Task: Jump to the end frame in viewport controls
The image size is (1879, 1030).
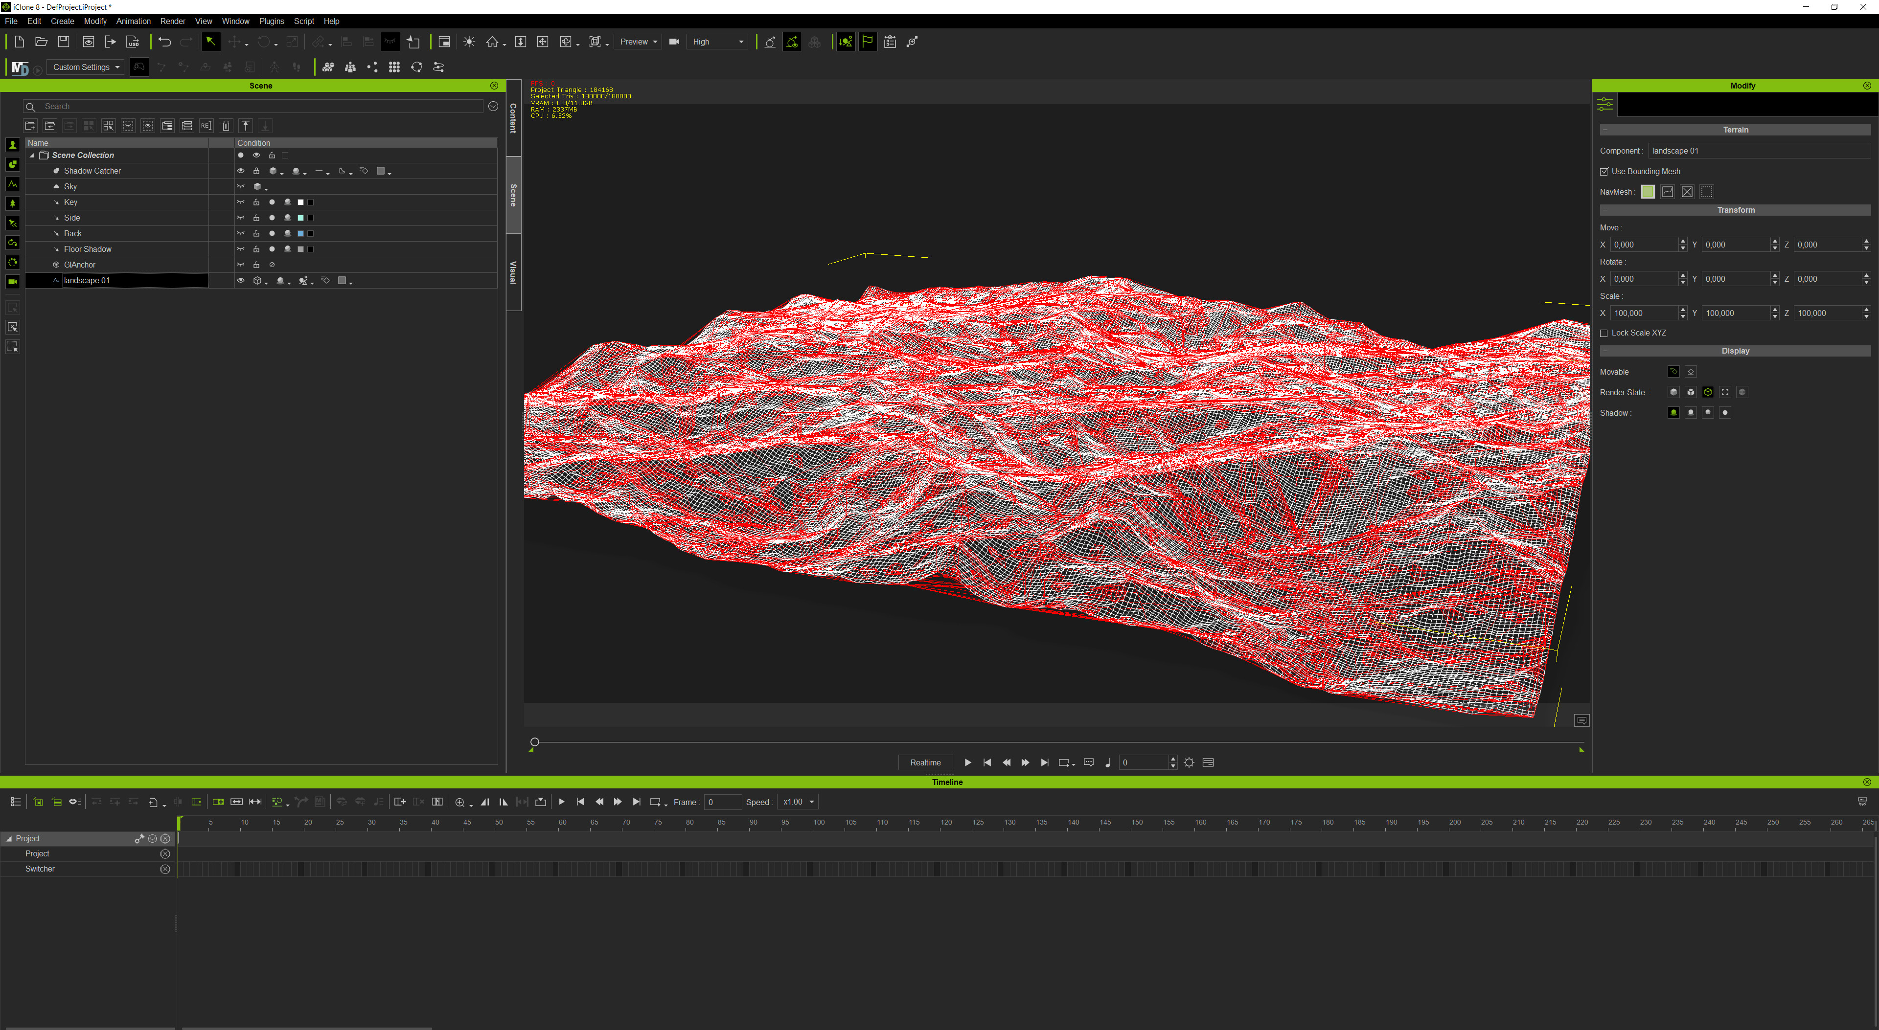Action: pyautogui.click(x=1045, y=762)
